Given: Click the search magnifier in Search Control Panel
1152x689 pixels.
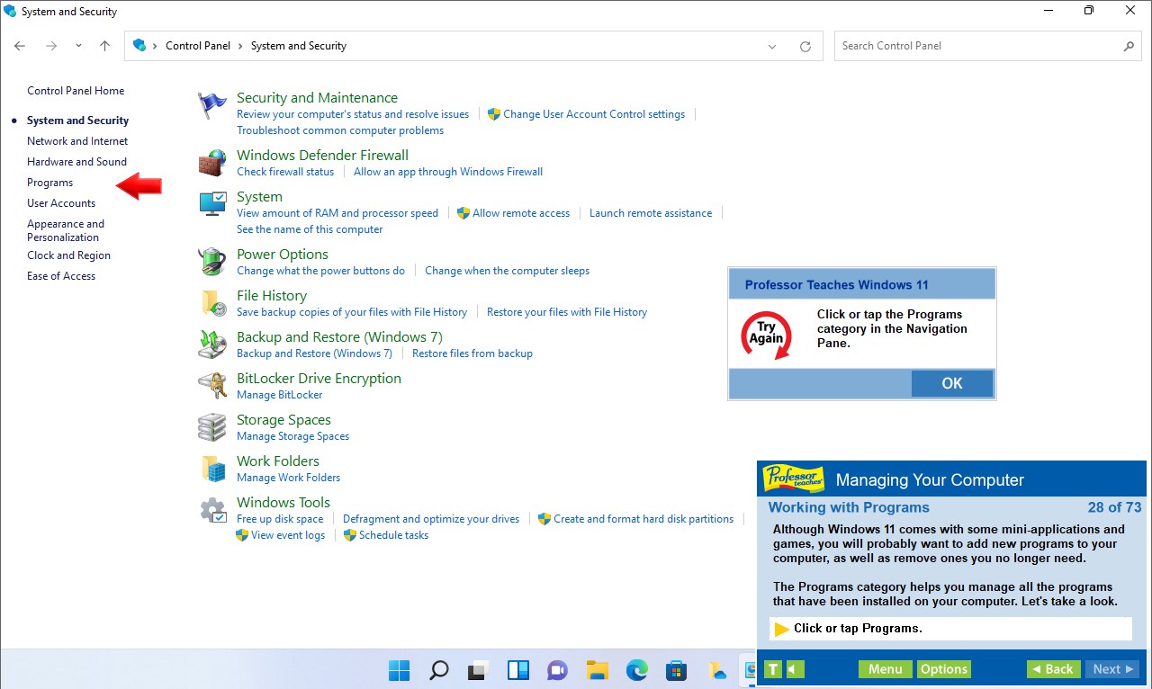Looking at the screenshot, I should click(1129, 46).
